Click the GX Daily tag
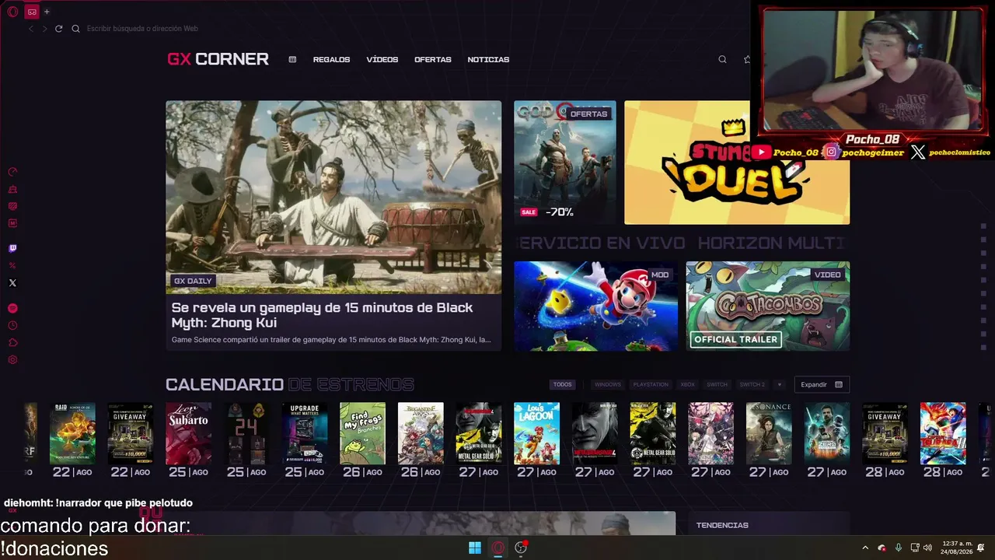The image size is (995, 560). click(193, 281)
